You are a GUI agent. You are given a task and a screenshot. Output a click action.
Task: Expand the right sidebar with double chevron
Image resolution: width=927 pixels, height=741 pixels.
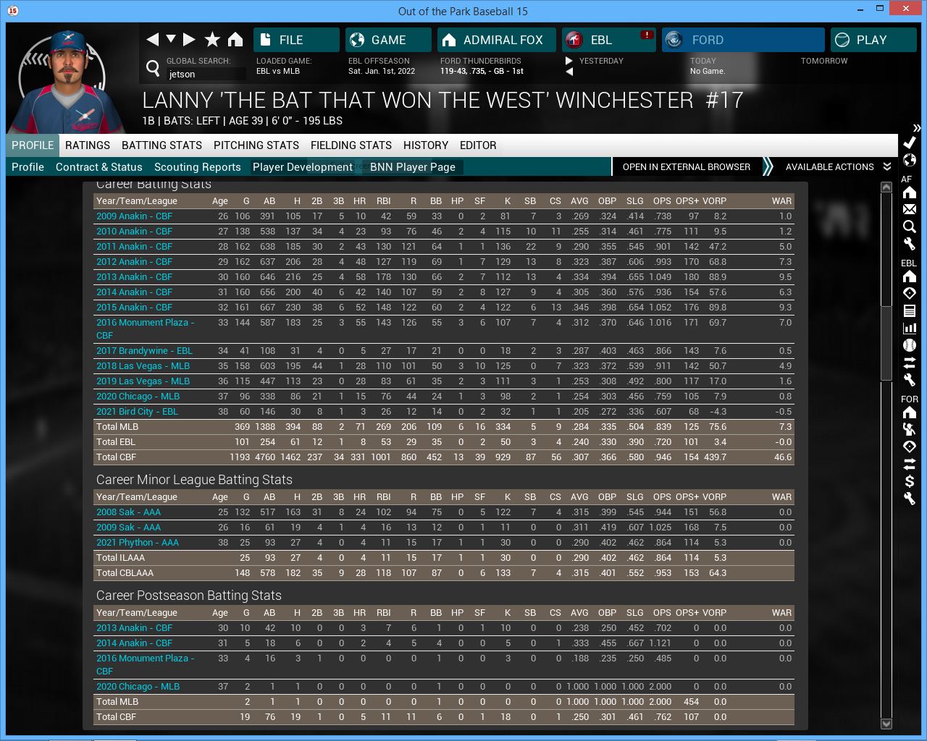(x=917, y=128)
